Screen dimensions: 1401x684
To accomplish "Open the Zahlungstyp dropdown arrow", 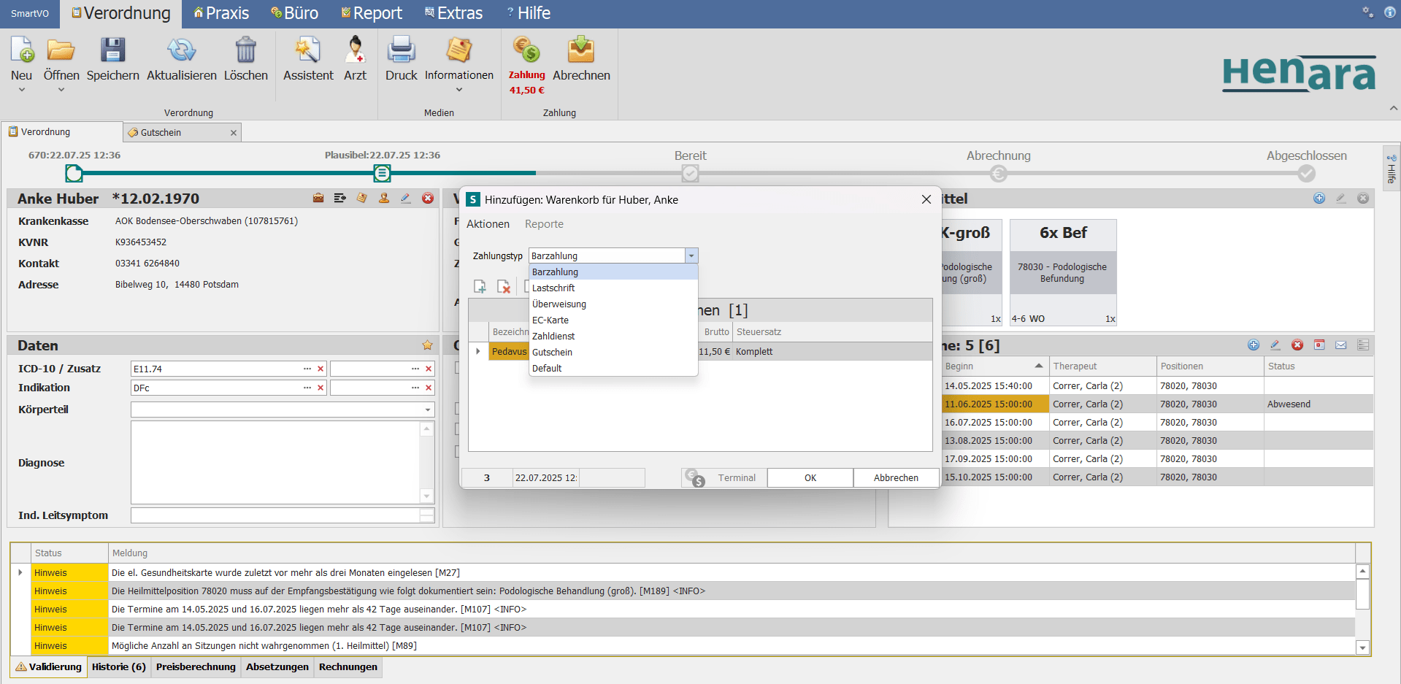I will [691, 255].
